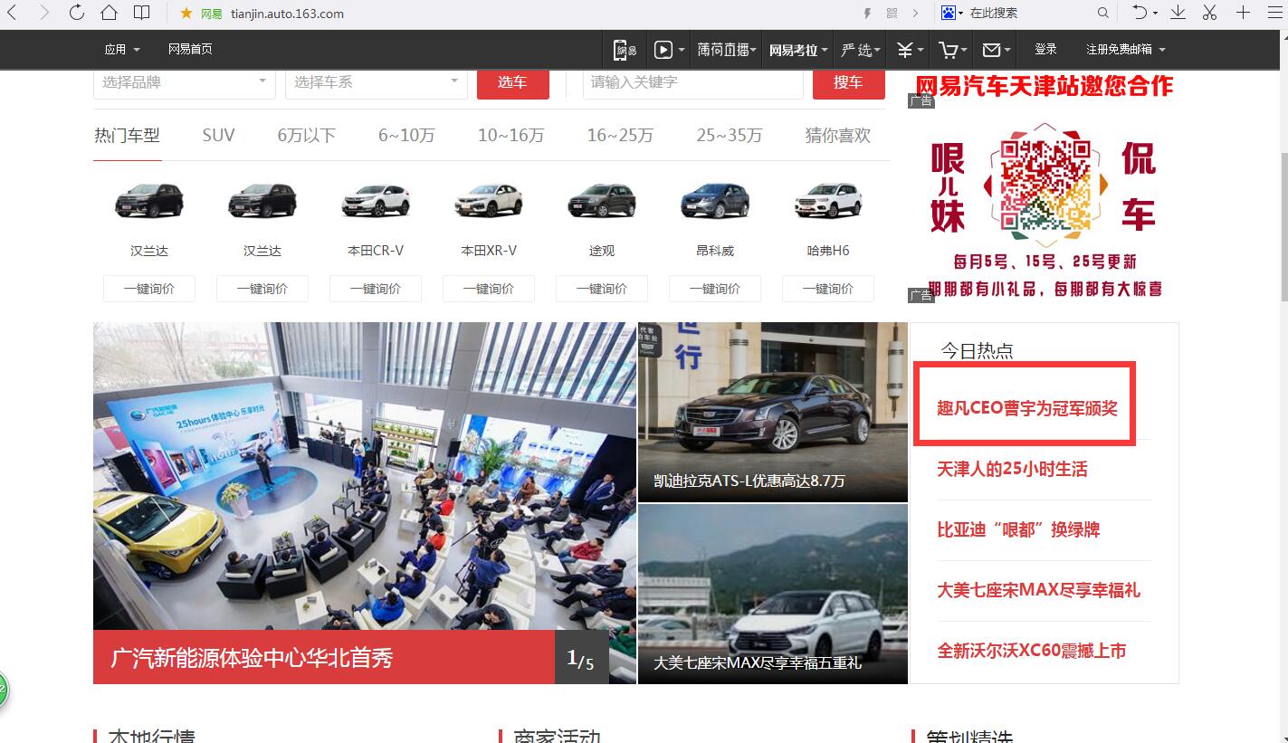Click the lightning speed mode icon
1288x743 pixels.
pos(868,14)
